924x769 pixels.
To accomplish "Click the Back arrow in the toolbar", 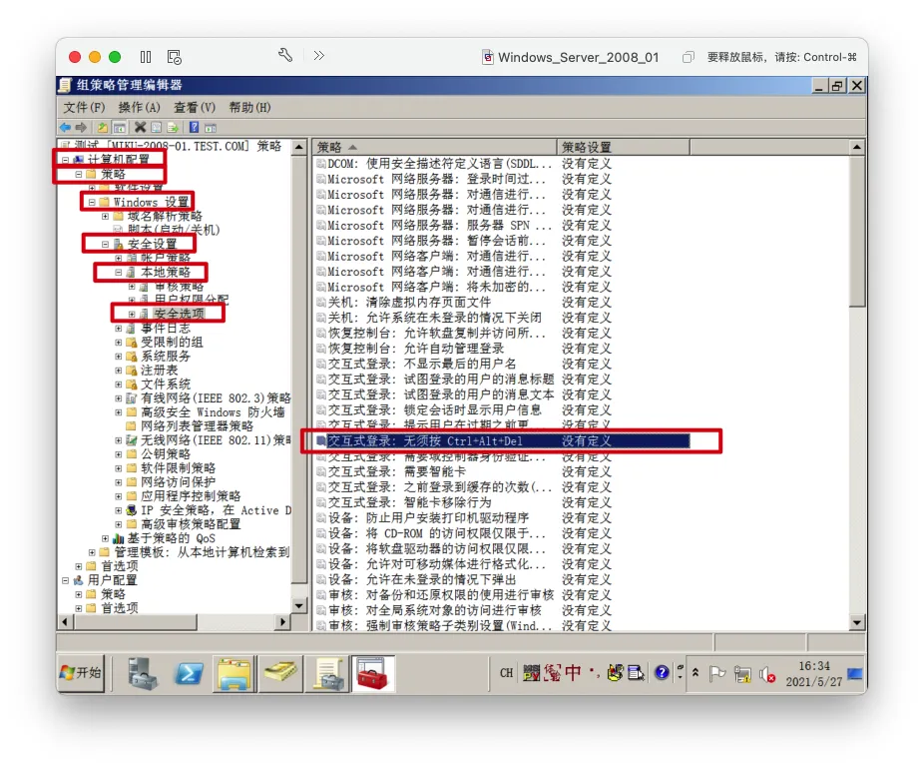I will click(66, 128).
